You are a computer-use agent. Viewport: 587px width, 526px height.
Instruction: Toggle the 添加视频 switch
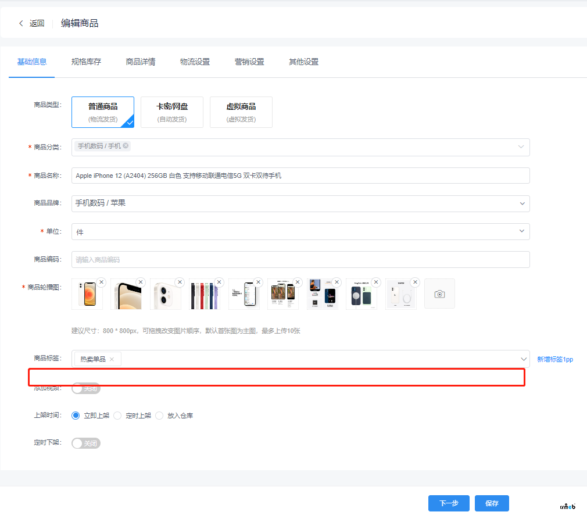(x=86, y=388)
